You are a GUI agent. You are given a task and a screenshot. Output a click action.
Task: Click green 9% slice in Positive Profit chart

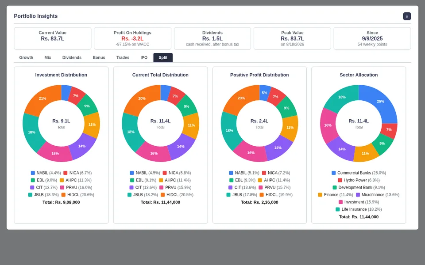tap(286, 108)
